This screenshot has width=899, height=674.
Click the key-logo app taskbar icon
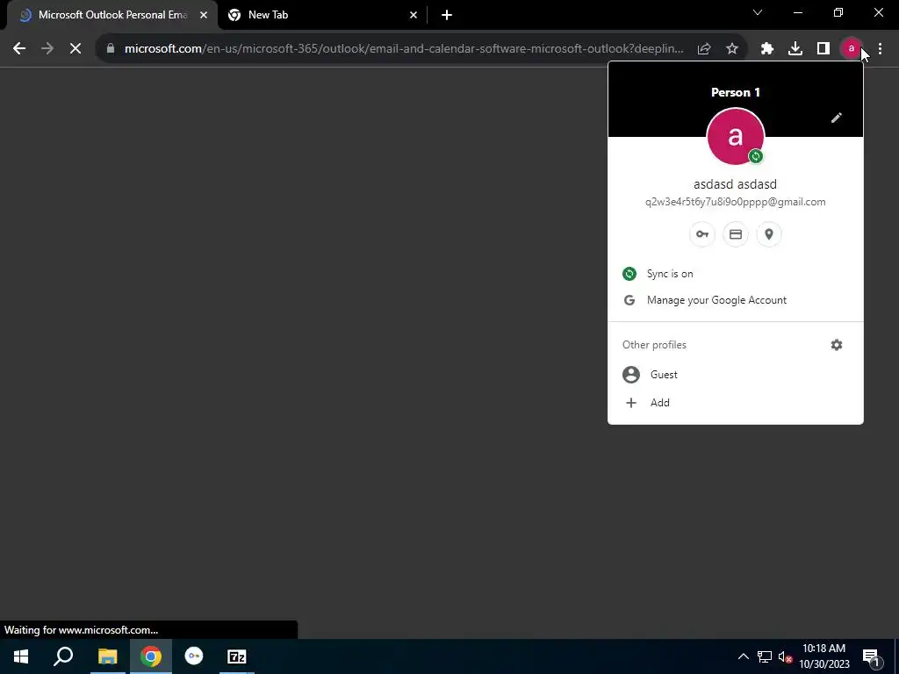pos(194,656)
